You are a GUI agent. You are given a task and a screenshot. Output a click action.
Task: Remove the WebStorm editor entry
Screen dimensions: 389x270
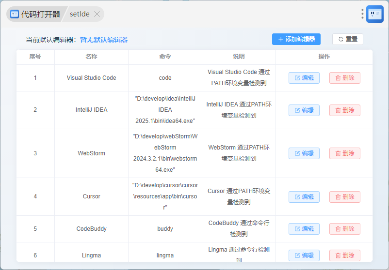pos(344,153)
